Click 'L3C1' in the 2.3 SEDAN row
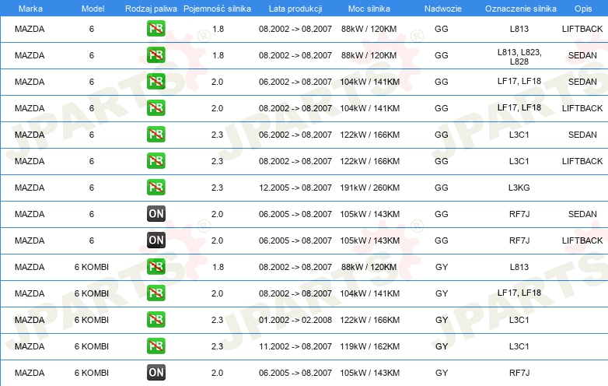The image size is (608, 386). 519,135
